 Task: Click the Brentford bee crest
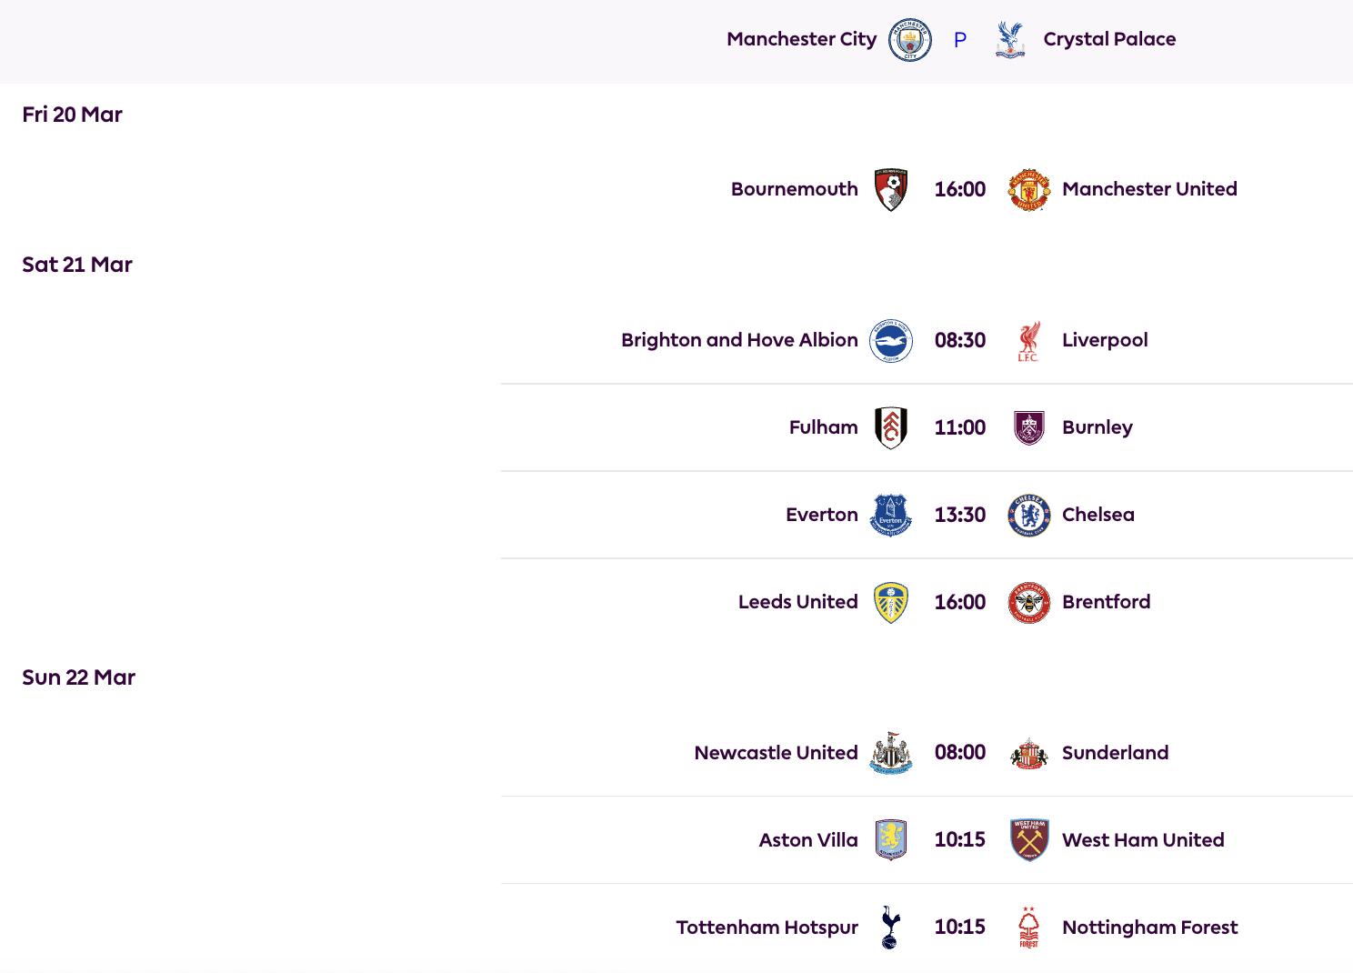1029,602
